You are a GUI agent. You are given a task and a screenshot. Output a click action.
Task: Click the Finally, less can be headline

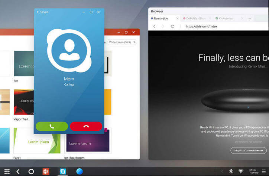tap(233, 58)
